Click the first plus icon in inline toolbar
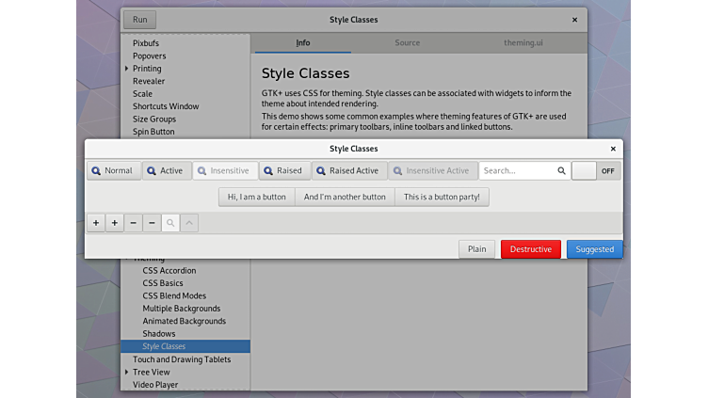The width and height of the screenshot is (708, 398). click(96, 223)
